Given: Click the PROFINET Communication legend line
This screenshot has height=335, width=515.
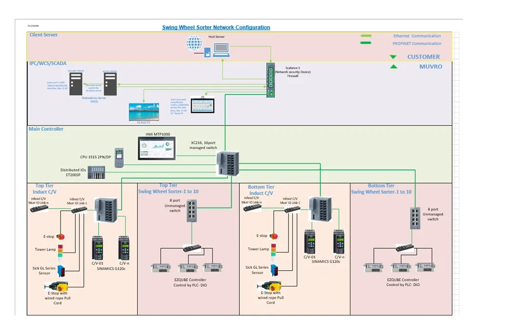Looking at the screenshot, I should pos(366,43).
